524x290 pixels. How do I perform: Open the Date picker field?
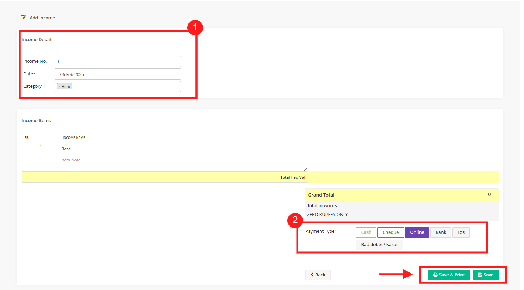(x=118, y=74)
